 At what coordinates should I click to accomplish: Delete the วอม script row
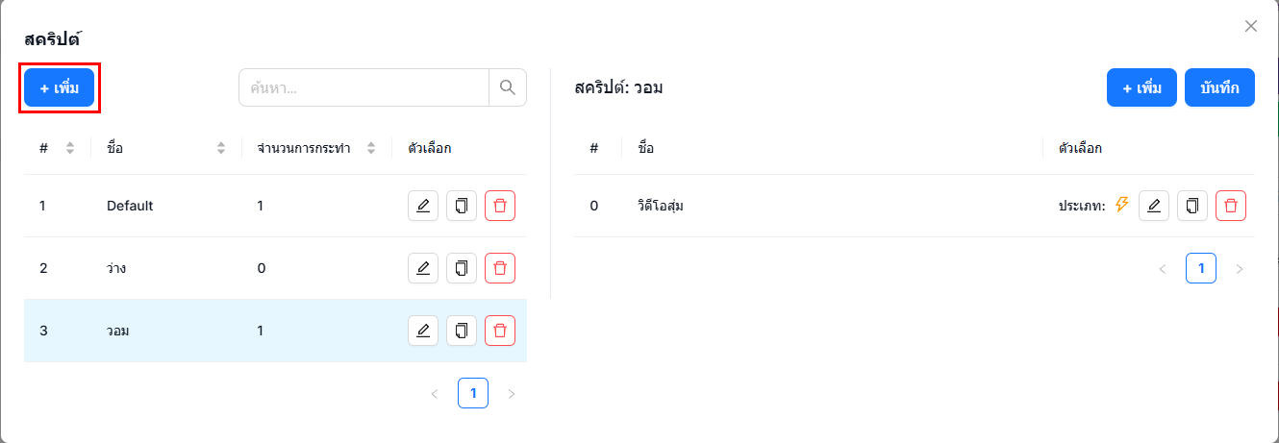(x=500, y=331)
